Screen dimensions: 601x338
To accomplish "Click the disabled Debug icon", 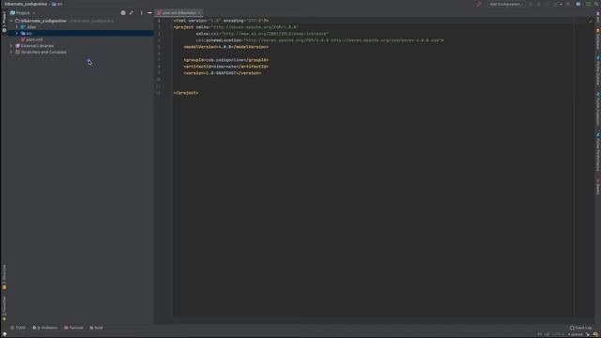I will (538, 4).
